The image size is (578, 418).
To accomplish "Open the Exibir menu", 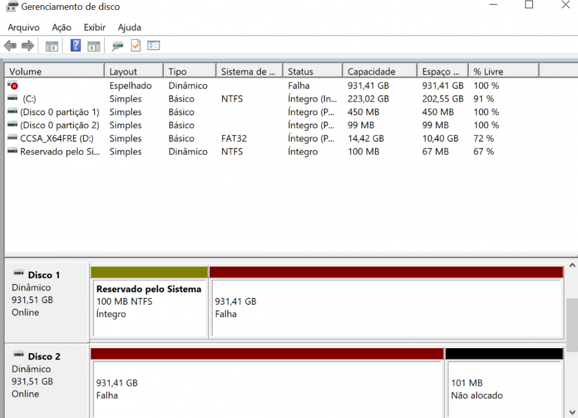I will coord(95,27).
